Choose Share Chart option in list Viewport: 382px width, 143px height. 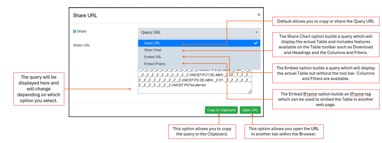tap(153, 50)
